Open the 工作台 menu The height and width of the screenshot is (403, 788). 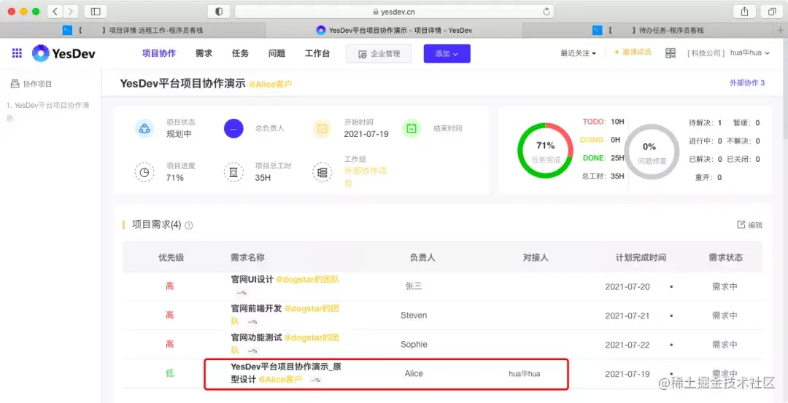(317, 53)
